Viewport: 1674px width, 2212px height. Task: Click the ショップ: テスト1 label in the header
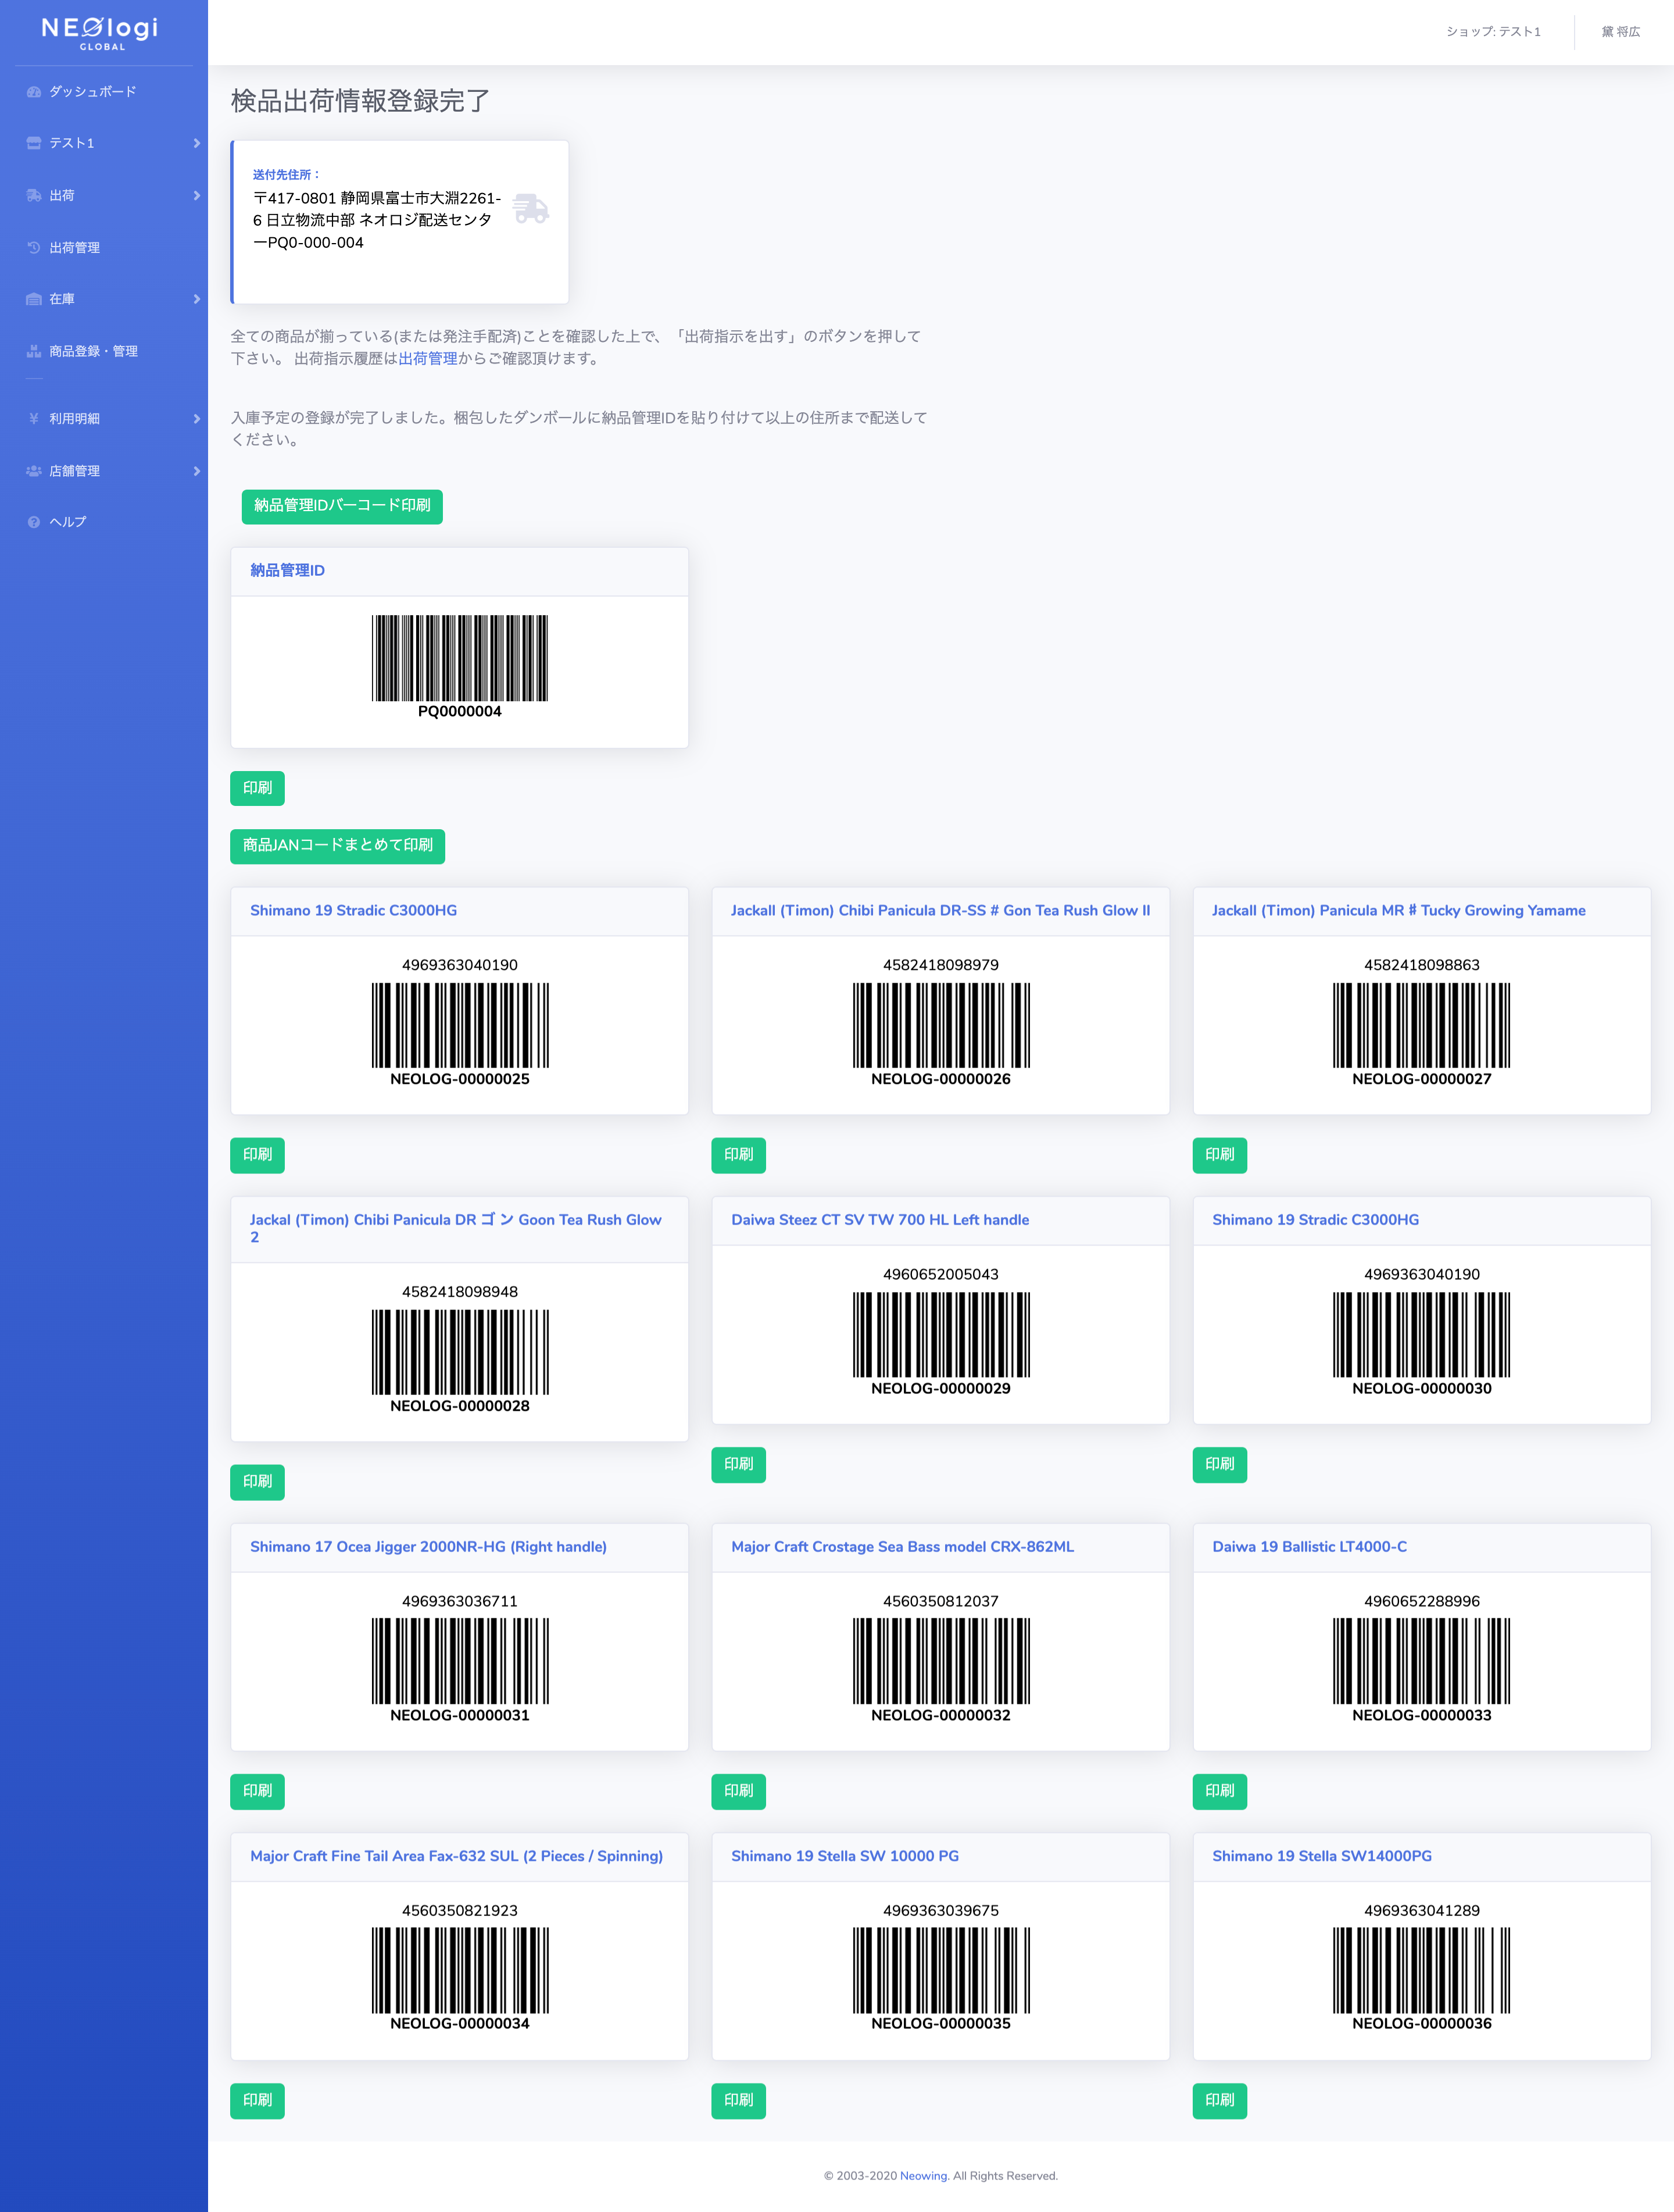[x=1493, y=32]
